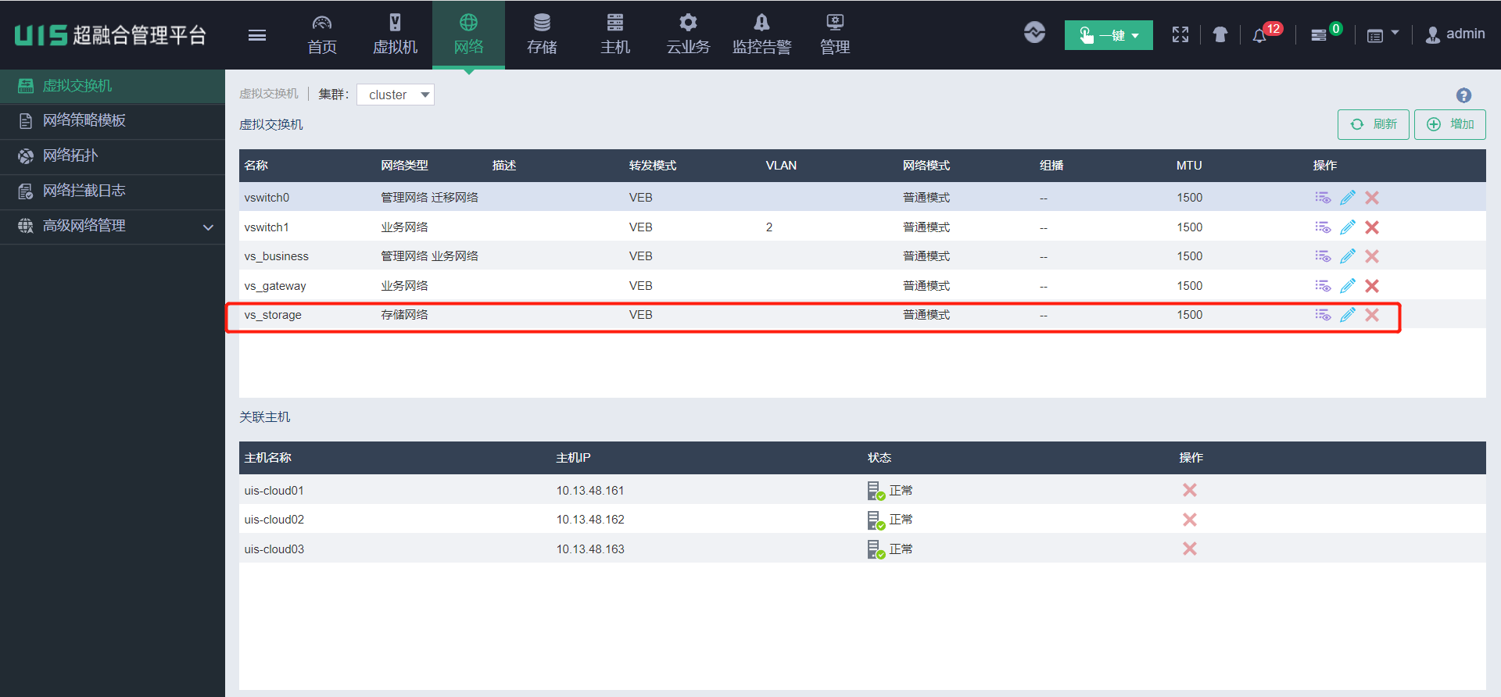Click VLAN value 2 for vswitch1
Viewport: 1501px width, 697px height.
coord(769,227)
